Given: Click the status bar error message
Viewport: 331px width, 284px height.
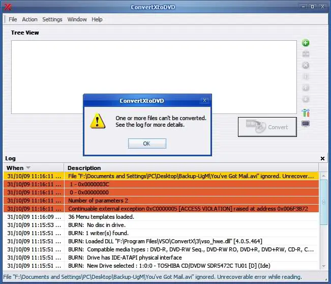Looking at the screenshot, I should [x=153, y=277].
